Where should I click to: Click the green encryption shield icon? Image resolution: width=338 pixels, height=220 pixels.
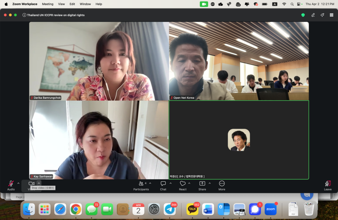click(x=303, y=15)
